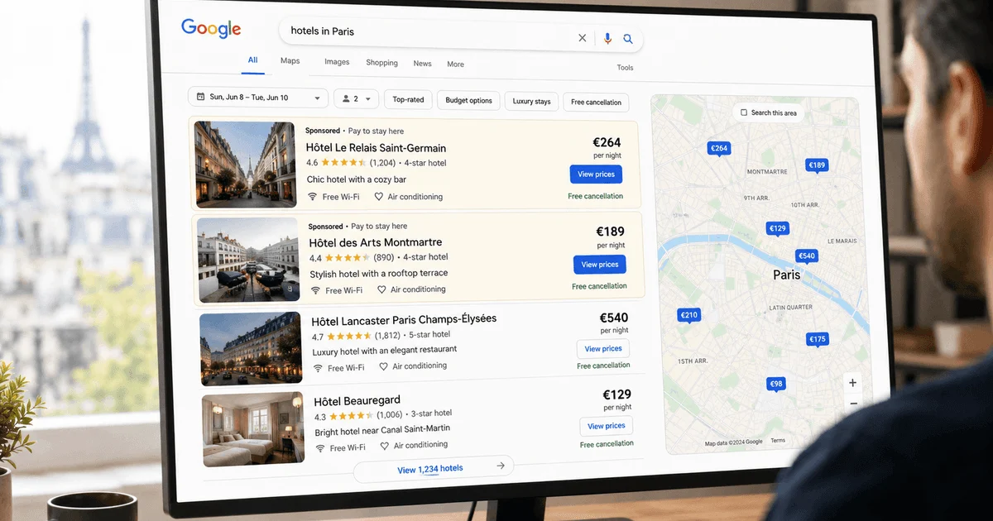Open Hôtel Beauregard bedroom photo
This screenshot has width=993, height=521.
(x=253, y=429)
